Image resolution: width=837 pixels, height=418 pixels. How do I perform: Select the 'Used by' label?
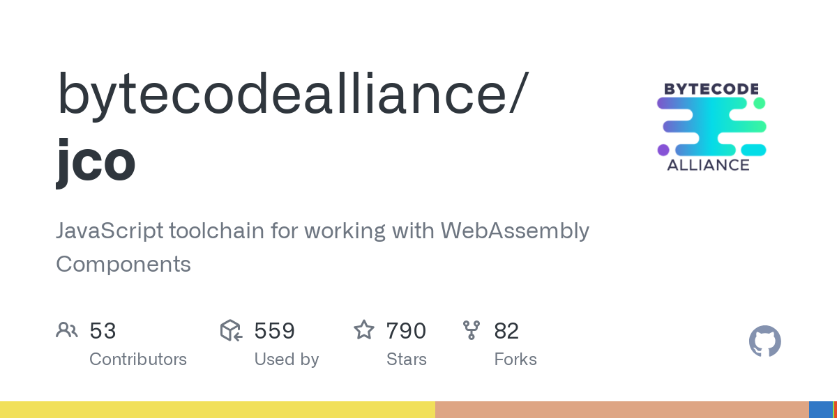(x=287, y=359)
